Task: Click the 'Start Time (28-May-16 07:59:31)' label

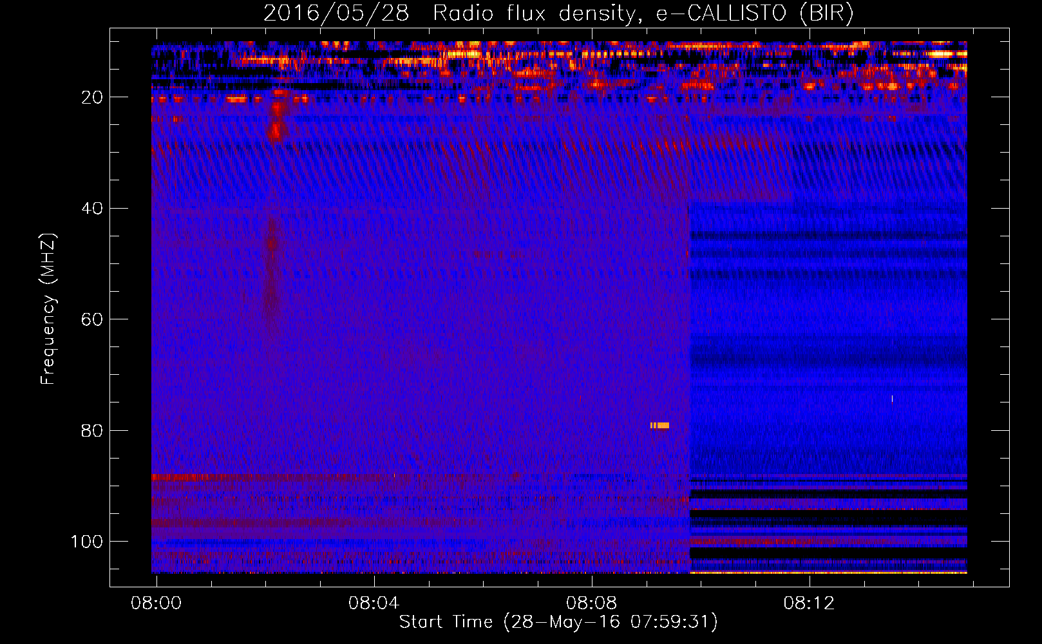Action: click(x=558, y=622)
